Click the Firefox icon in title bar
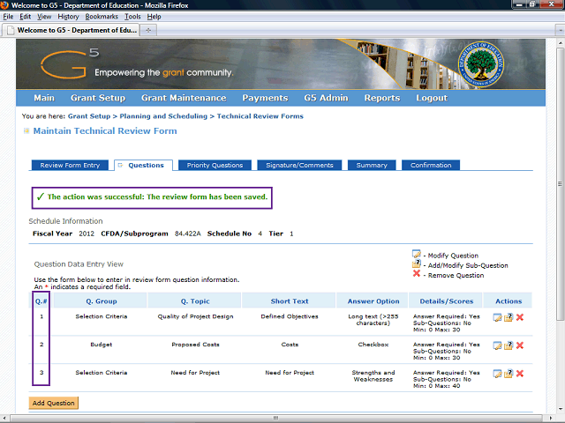Screen dimensions: 565x423 click(x=4, y=5)
